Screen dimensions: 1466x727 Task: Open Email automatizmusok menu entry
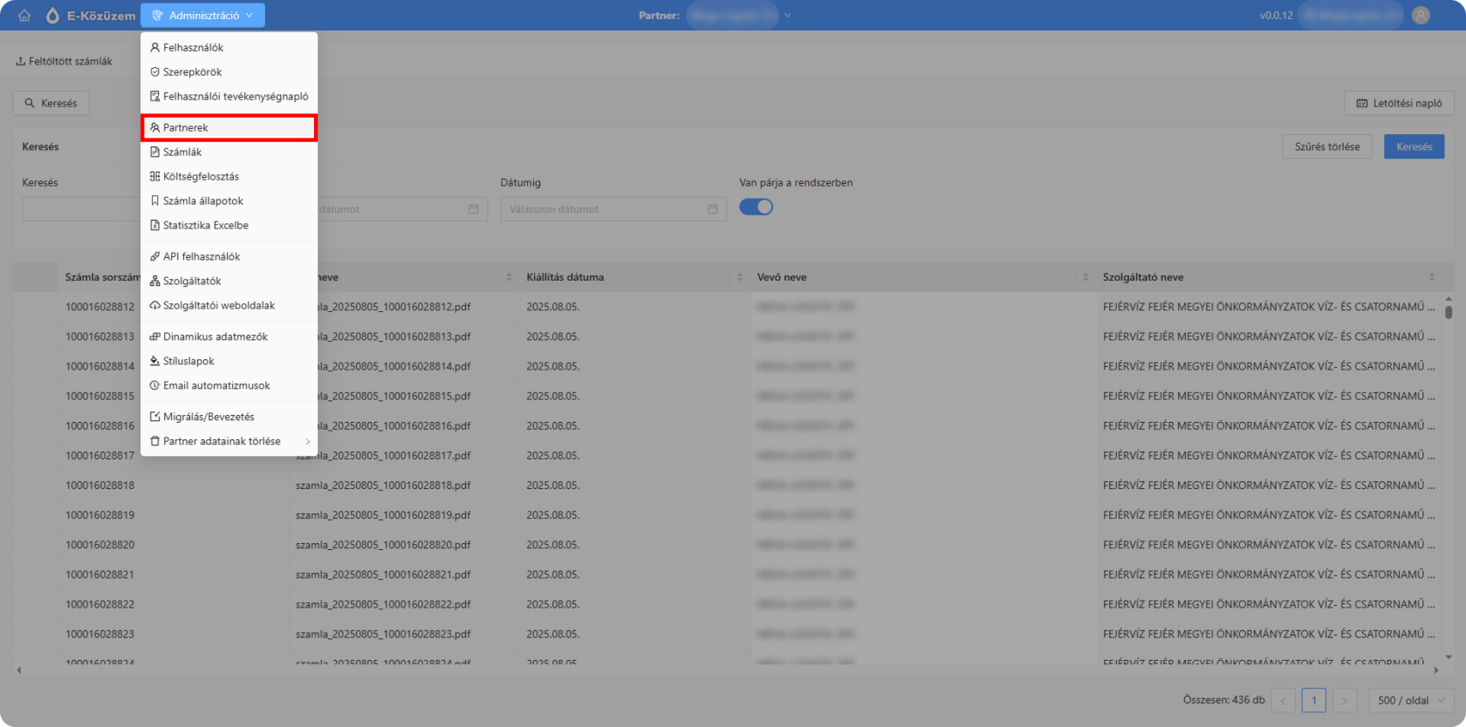[229, 385]
